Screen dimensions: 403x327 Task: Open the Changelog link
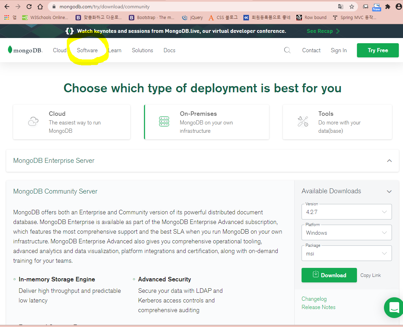[314, 299]
